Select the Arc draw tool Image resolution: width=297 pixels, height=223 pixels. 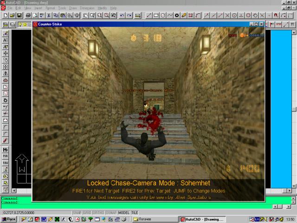click(x=198, y=15)
